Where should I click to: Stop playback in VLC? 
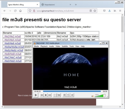[x=46, y=95]
